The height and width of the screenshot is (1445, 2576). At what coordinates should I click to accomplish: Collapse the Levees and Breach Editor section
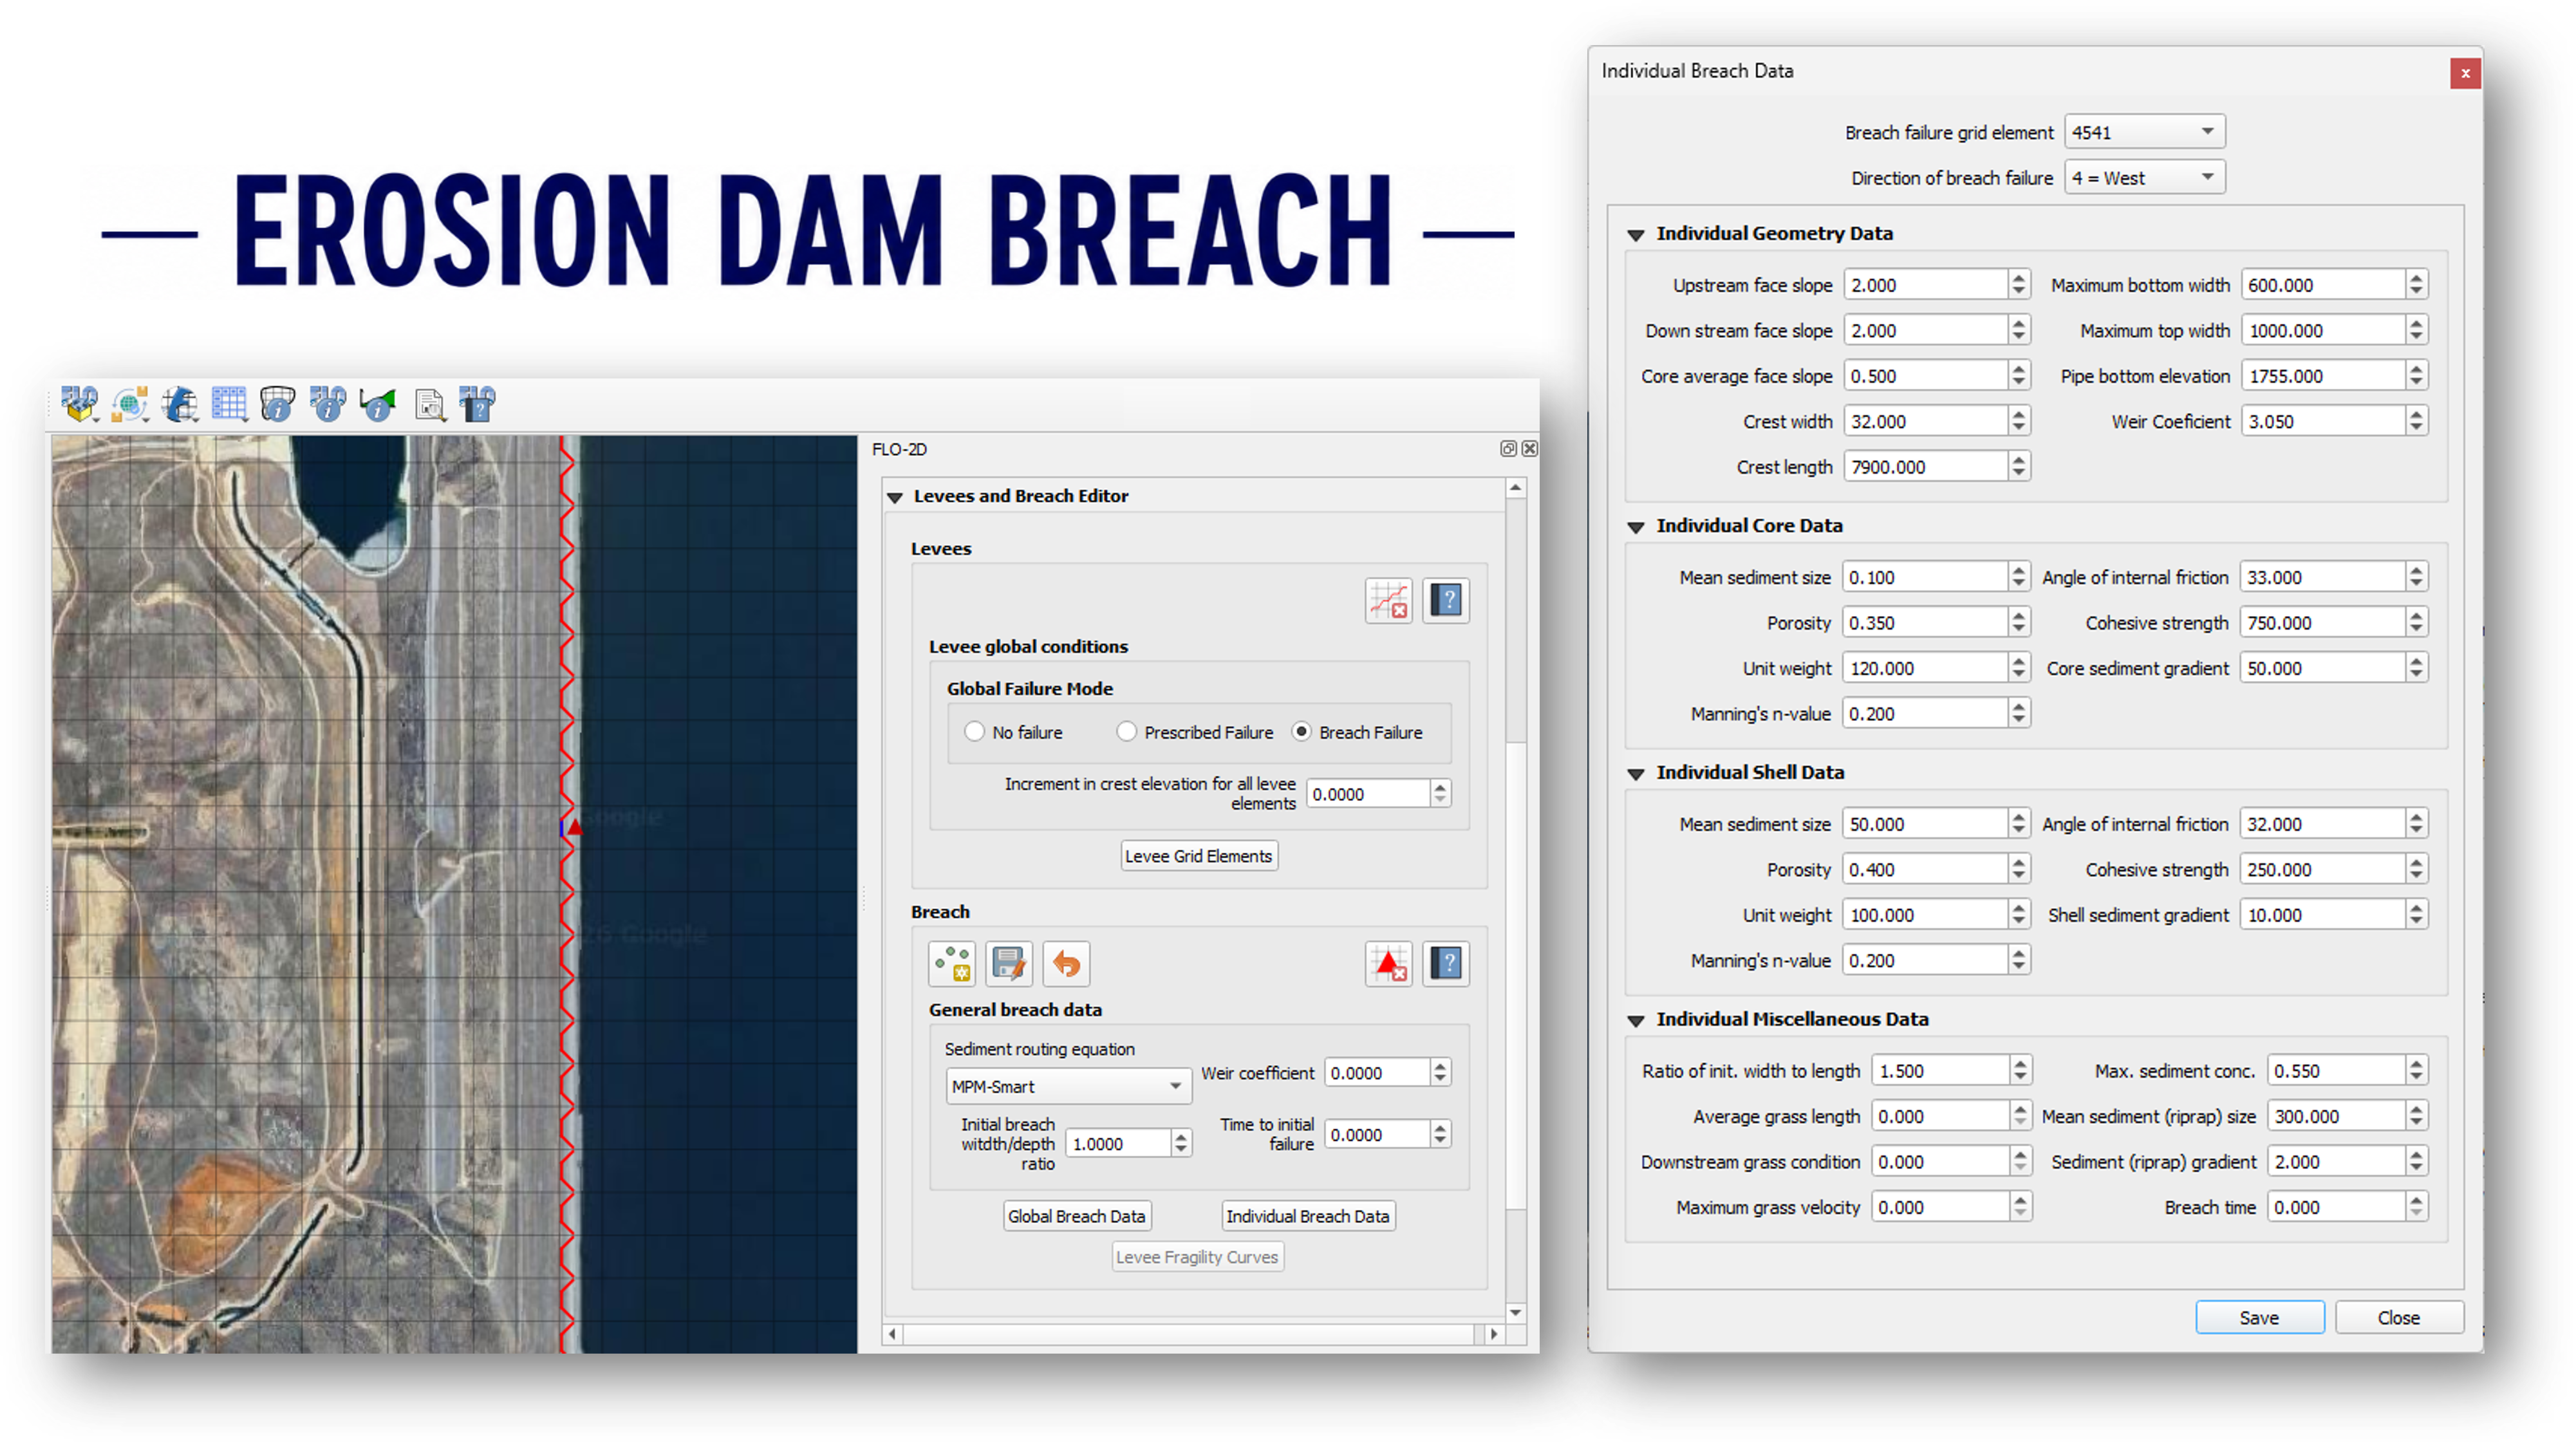click(x=895, y=497)
